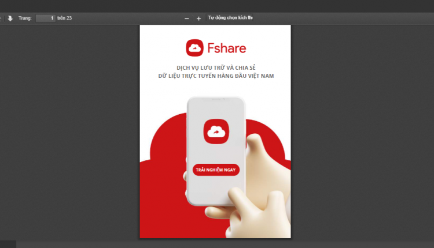This screenshot has height=248, width=434.
Task: Go to next page with down arrow
Action: click(x=10, y=18)
